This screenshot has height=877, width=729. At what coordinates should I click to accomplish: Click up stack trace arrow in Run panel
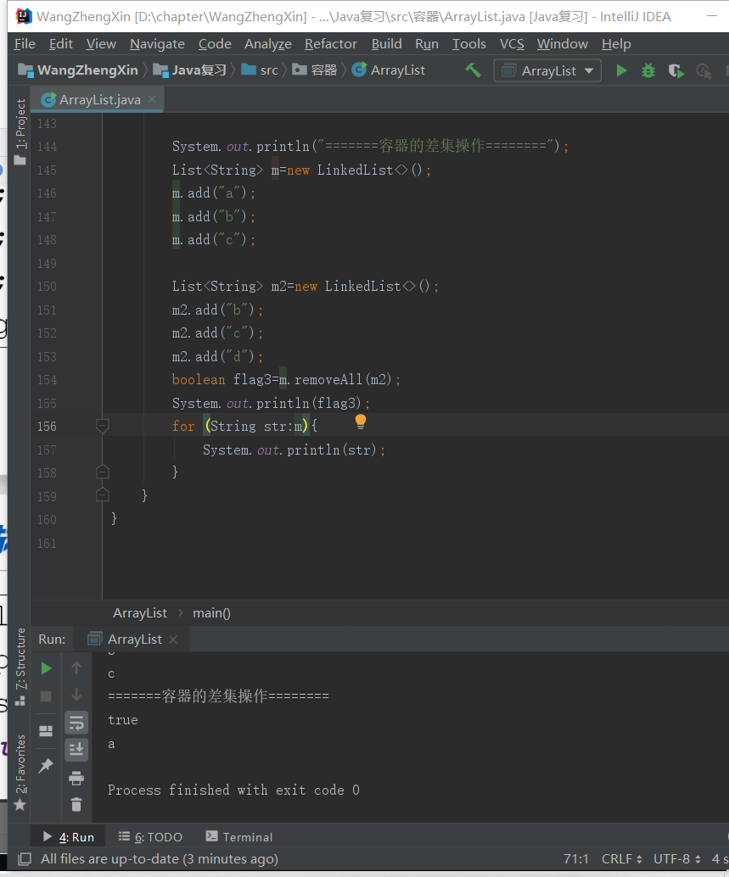[76, 668]
